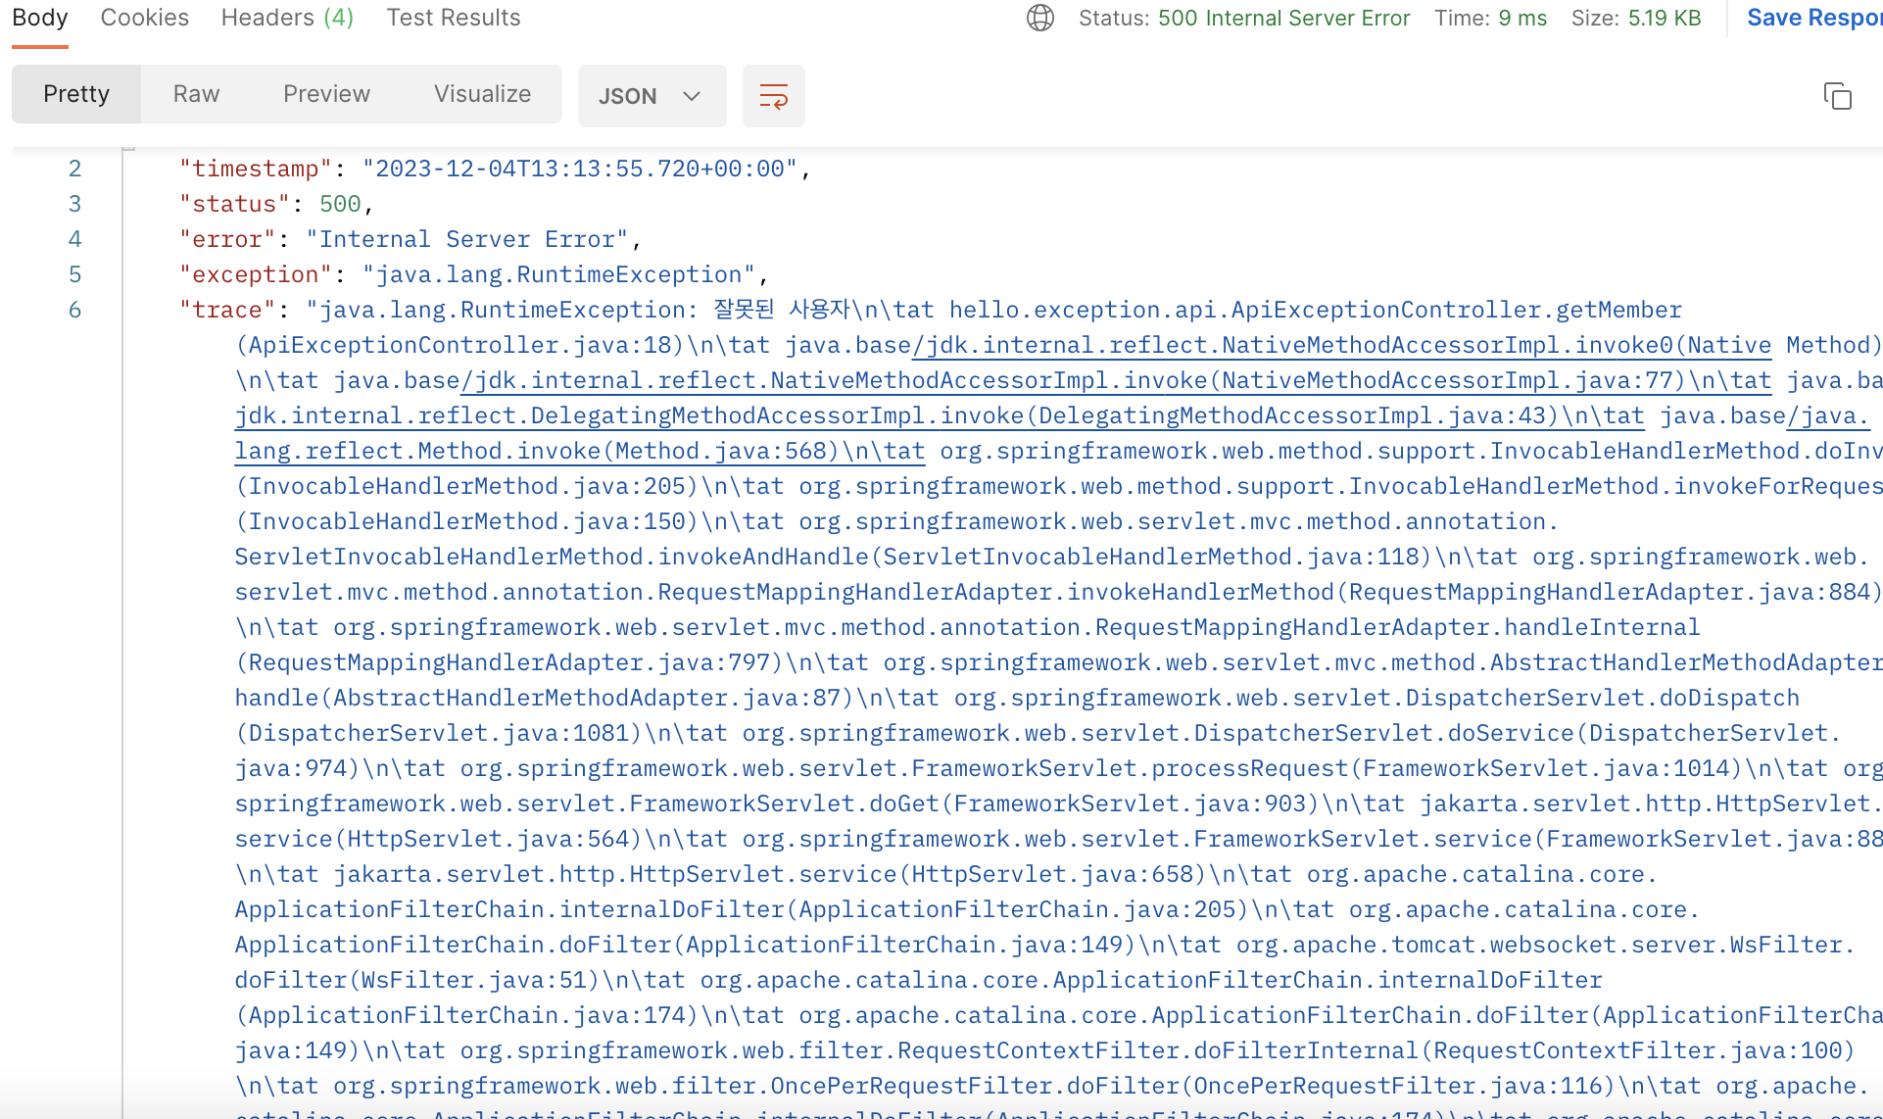Switch to the Test Results tab
This screenshot has width=1883, height=1119.
[x=453, y=18]
